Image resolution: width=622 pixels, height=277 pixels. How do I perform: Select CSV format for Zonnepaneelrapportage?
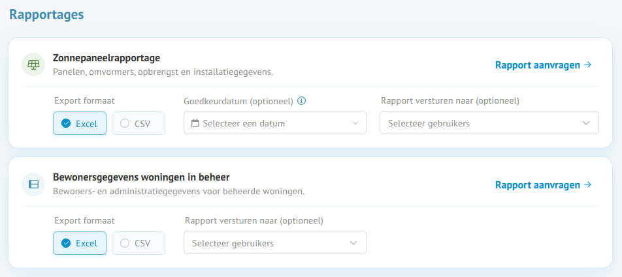tap(139, 123)
